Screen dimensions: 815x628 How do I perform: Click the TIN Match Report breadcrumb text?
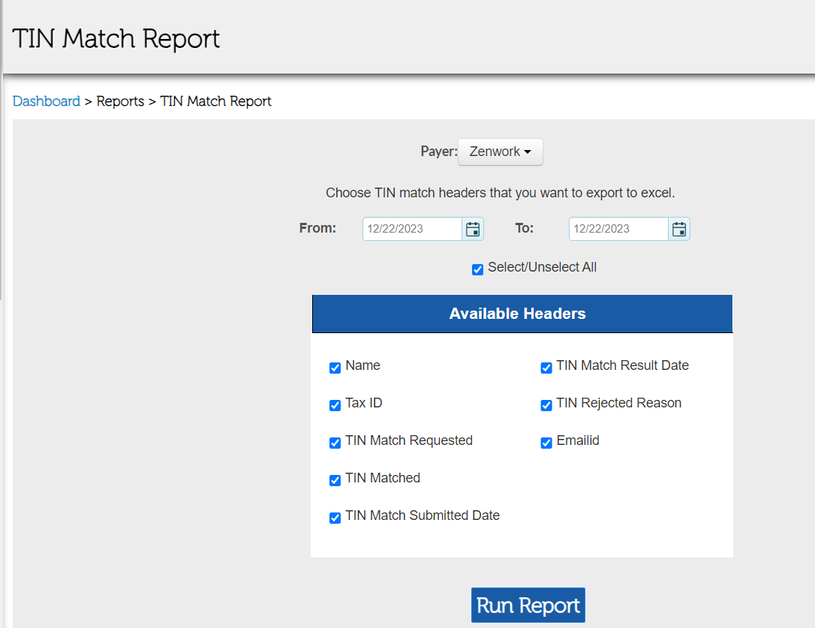coord(216,101)
